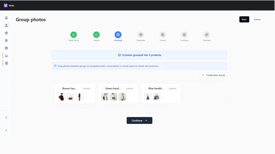Click the layers icon beside photos grouped text
The image size is (275, 154).
point(119,55)
